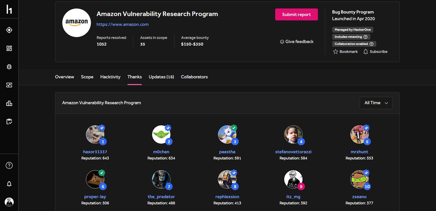Open rephlexsion's avatar picture
436x211 pixels.
(x=227, y=179)
